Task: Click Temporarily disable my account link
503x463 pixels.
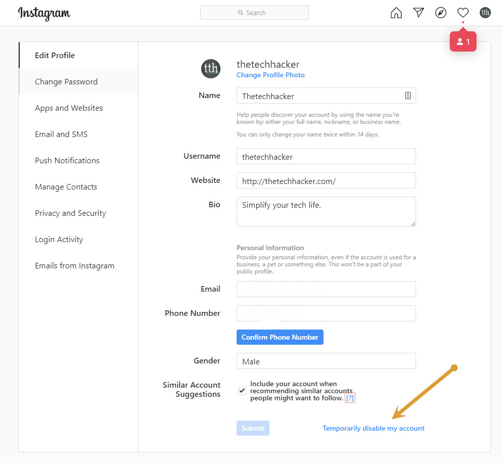Action: pyautogui.click(x=374, y=428)
